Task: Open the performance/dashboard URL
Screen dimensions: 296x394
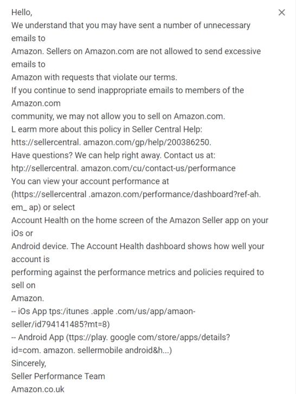Action: 136,194
